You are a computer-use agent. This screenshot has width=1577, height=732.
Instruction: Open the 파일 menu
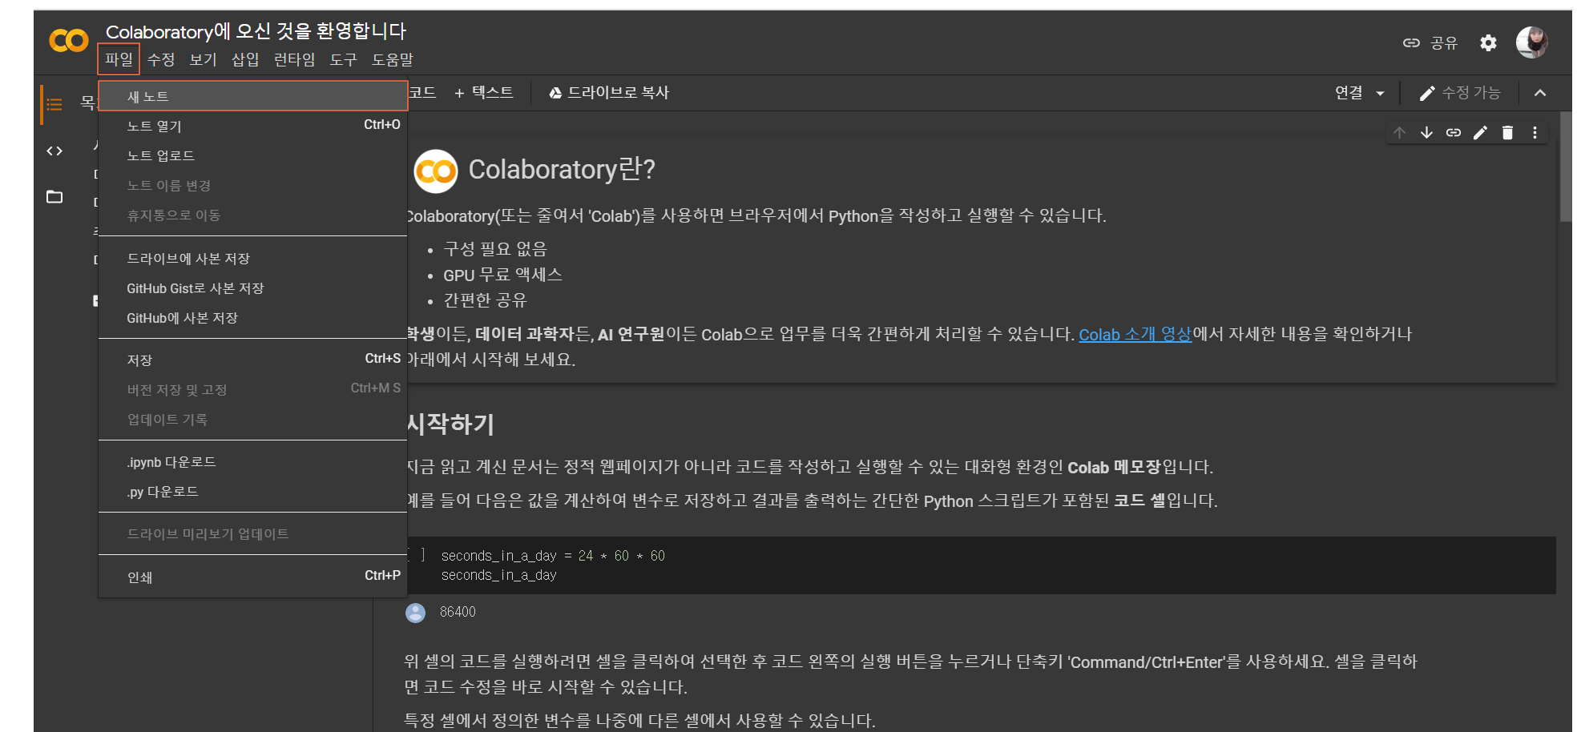point(119,59)
